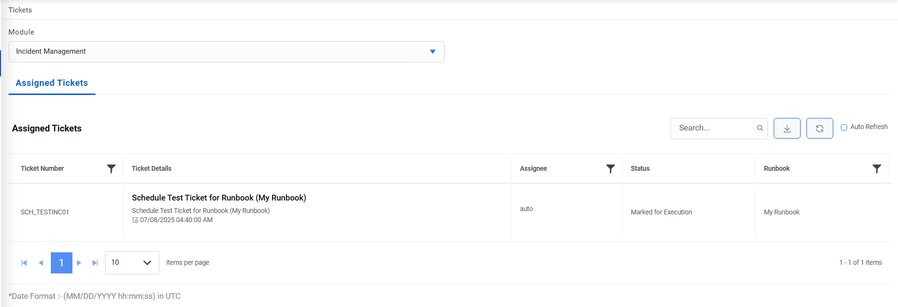Go to the previous page arrow
Image resolution: width=898 pixels, height=307 pixels.
click(x=41, y=263)
